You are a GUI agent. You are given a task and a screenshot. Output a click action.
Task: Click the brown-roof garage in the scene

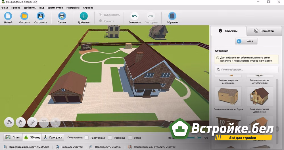click(x=67, y=88)
